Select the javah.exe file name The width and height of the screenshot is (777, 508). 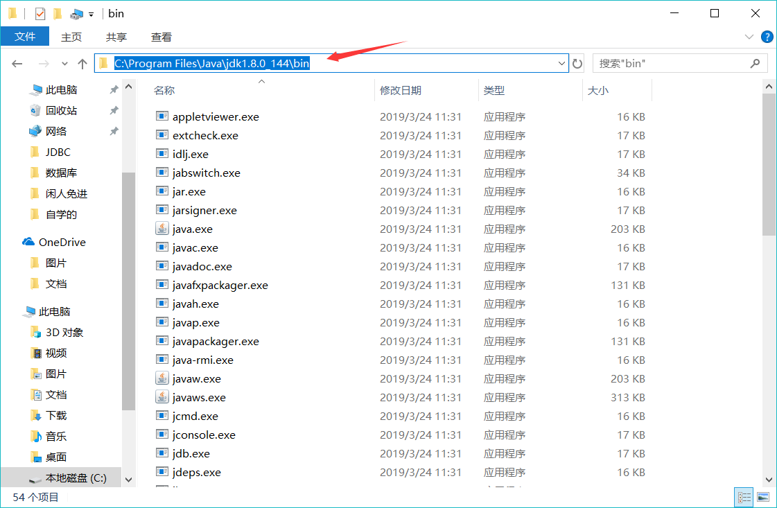pyautogui.click(x=195, y=304)
